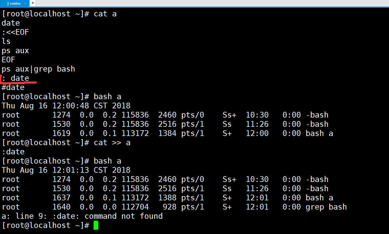Image resolution: width=389 pixels, height=234 pixels.
Task: Click the empty tab bar area
Action: click(202, 3)
